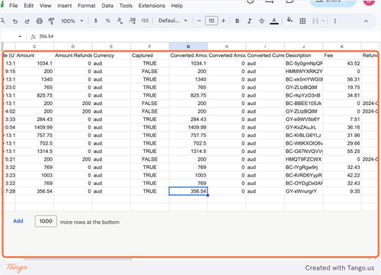
Task: Open the View menu
Action: [45, 5]
